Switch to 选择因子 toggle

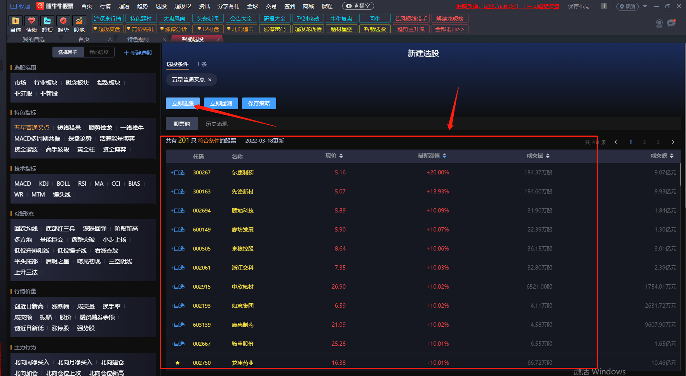click(x=68, y=52)
